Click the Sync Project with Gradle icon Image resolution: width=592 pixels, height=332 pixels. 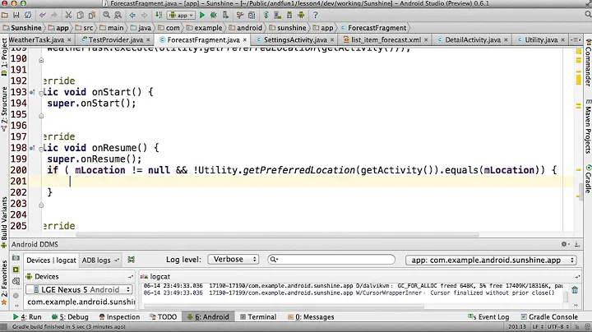[266, 15]
